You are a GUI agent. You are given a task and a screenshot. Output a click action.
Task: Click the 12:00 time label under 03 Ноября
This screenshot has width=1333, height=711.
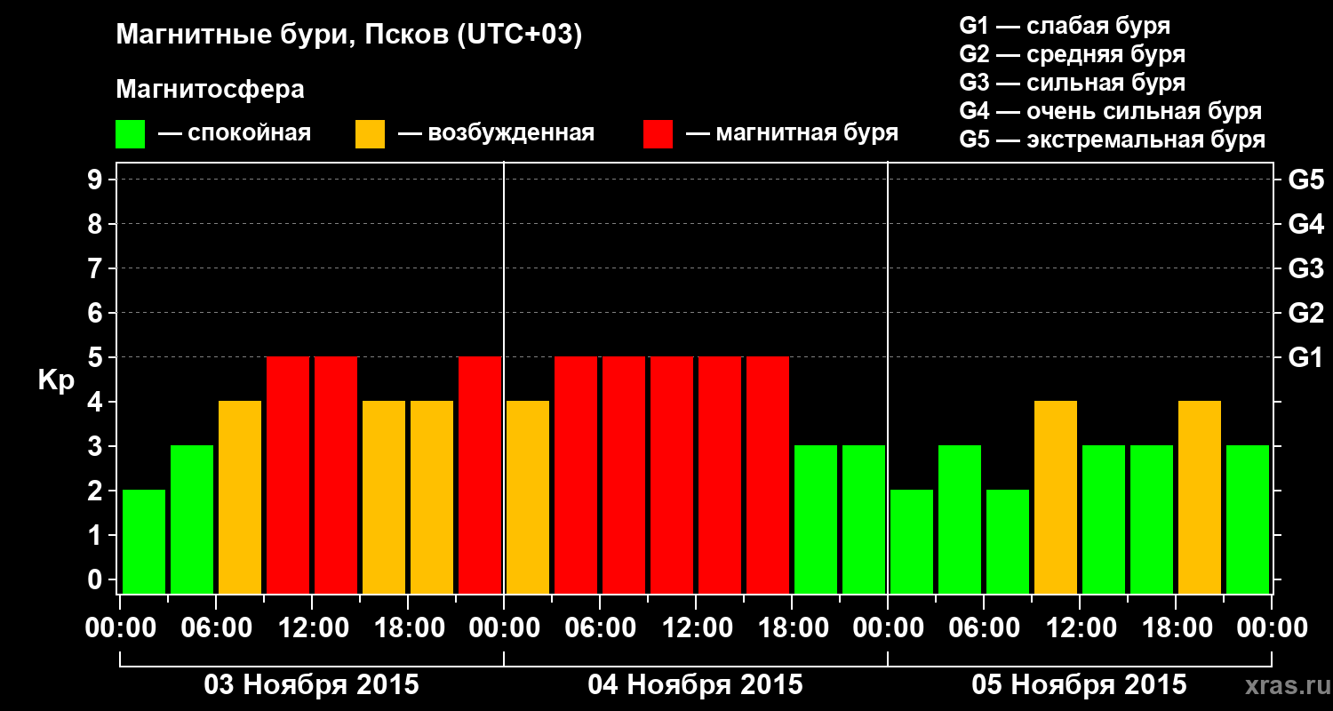click(x=312, y=627)
